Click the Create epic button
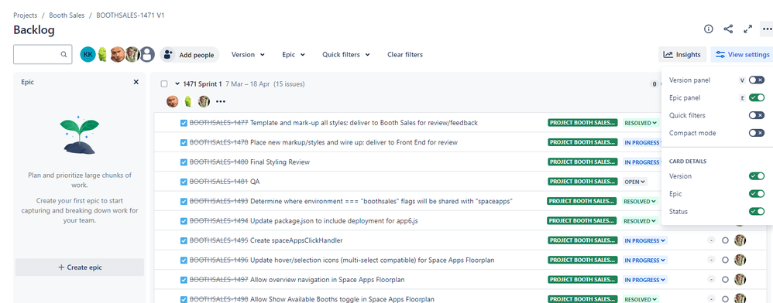The width and height of the screenshot is (773, 303). tap(80, 267)
